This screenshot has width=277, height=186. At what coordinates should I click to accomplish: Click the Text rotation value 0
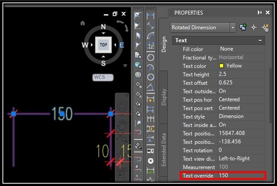220,150
